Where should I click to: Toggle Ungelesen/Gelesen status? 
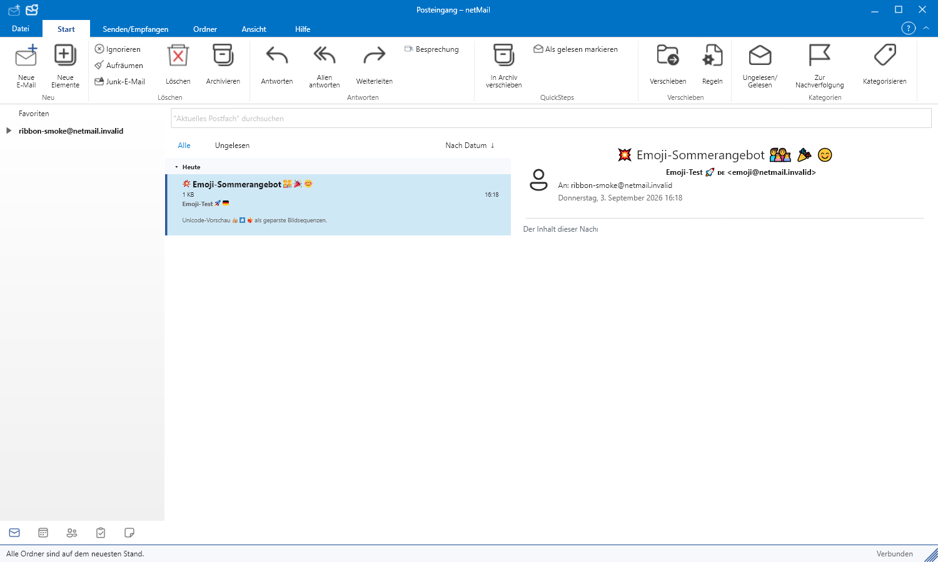[x=760, y=66]
